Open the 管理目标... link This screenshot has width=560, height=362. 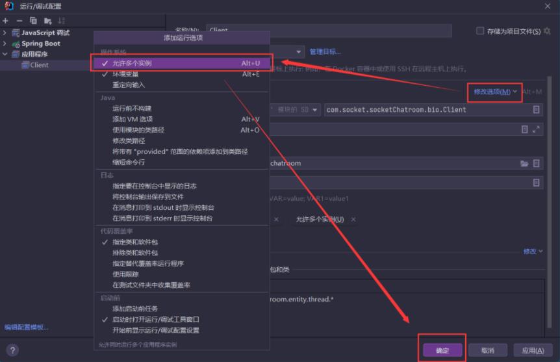click(325, 52)
